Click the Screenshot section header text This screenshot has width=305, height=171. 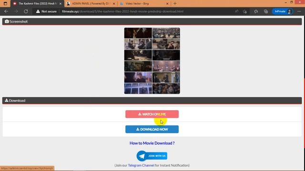tap(19, 21)
